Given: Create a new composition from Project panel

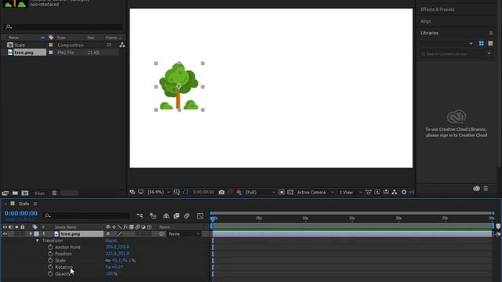Looking at the screenshot, I should [25, 193].
